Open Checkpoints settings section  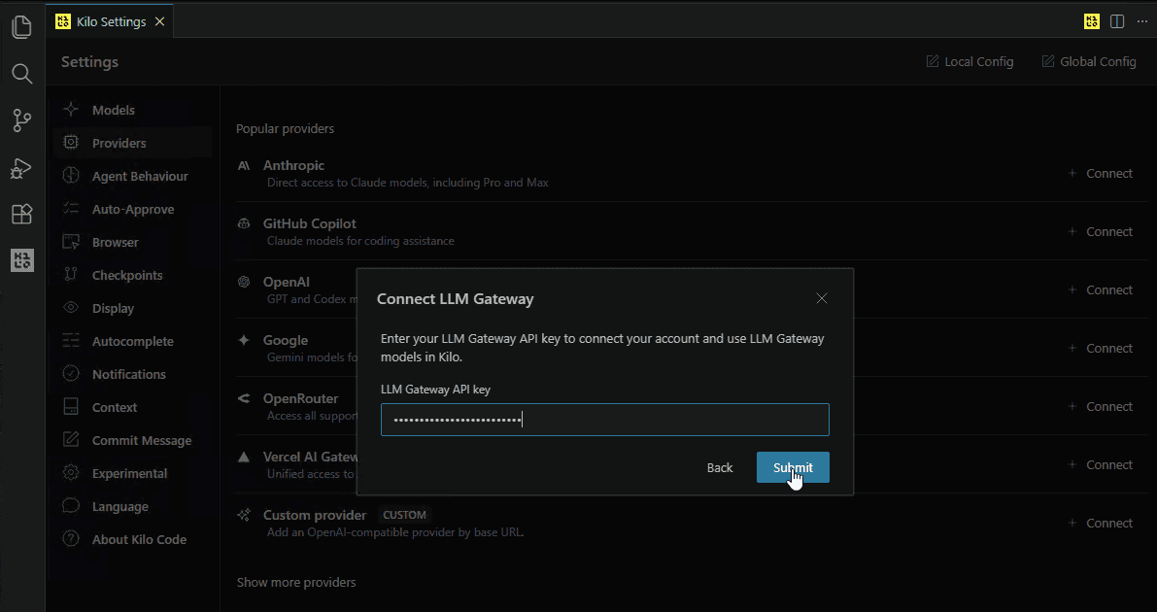132,275
